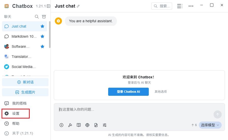Click the plus attachment icon in the input toolbar
The height and width of the screenshot is (140, 228).
[x=61, y=125]
